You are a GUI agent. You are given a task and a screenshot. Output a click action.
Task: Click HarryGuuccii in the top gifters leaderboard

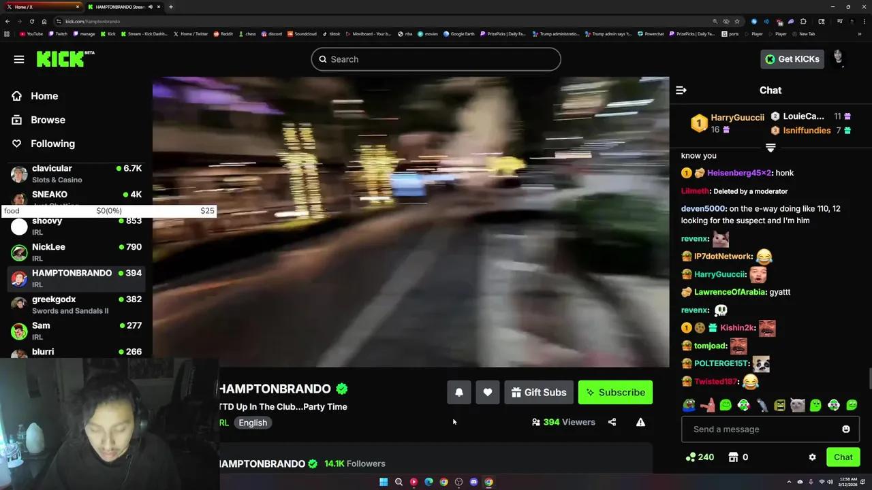pyautogui.click(x=737, y=118)
